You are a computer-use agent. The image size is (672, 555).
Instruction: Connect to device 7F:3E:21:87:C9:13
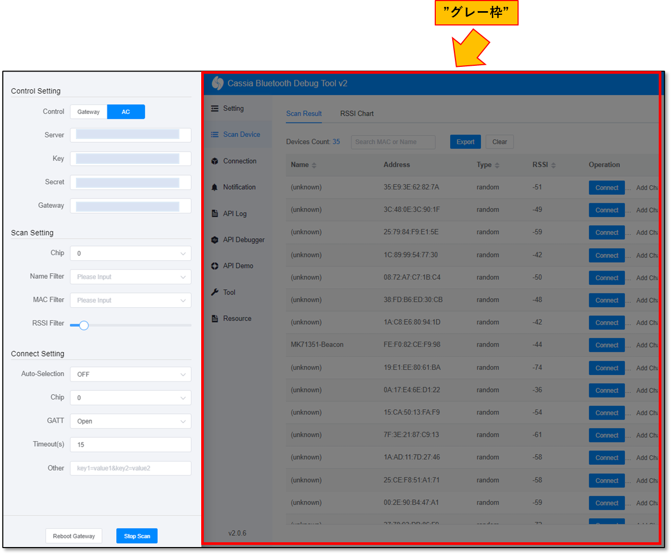tap(607, 436)
